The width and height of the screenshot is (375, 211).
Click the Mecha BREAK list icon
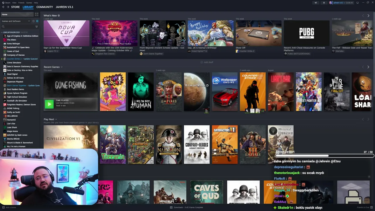(5, 139)
